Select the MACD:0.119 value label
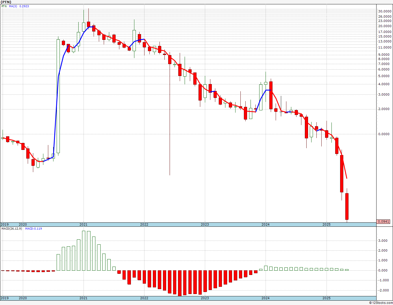Screen dimensions: 393x305 [33, 229]
